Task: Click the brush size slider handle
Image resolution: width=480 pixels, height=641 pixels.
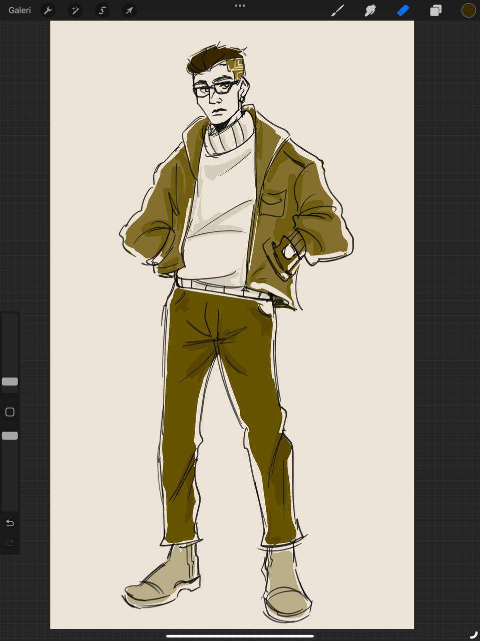Action: tap(10, 382)
